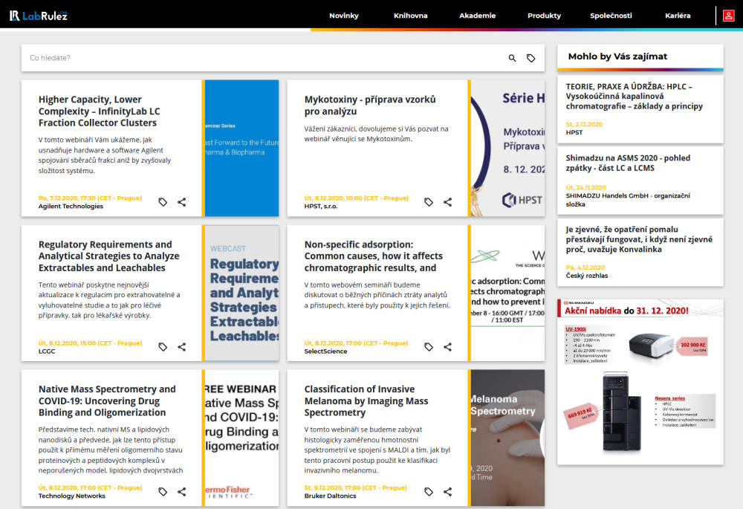743x509 pixels.
Task: Click the Non-specific adsorption thumbnail image
Action: (x=507, y=293)
